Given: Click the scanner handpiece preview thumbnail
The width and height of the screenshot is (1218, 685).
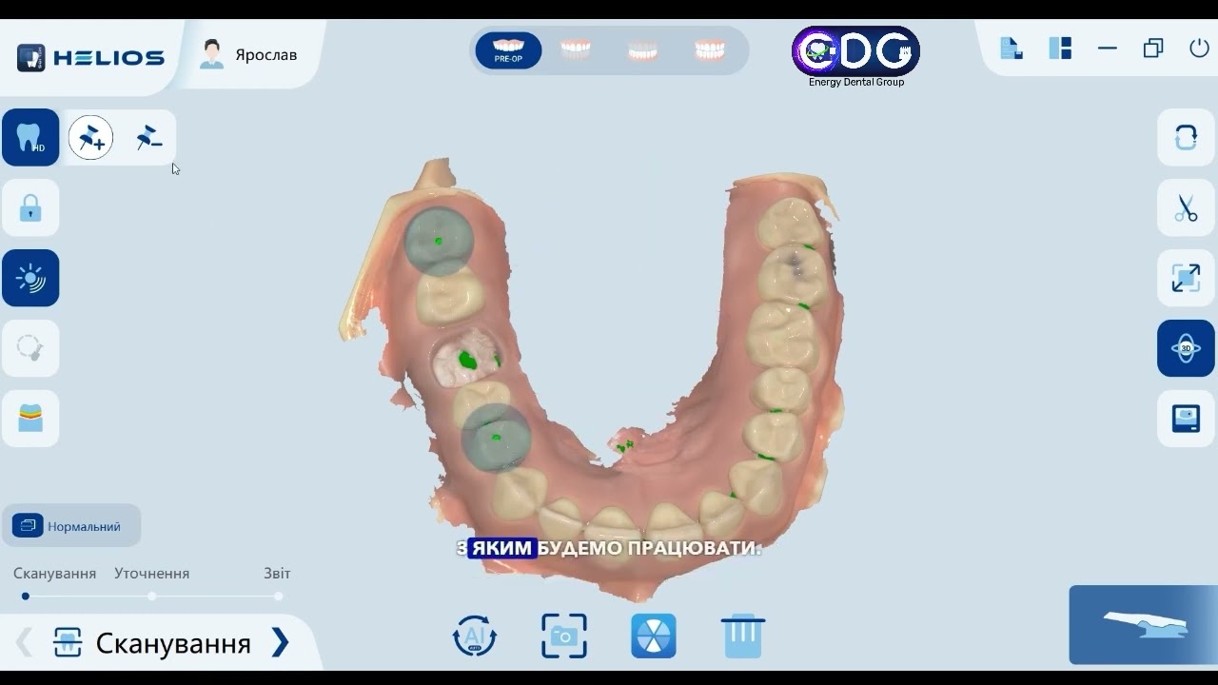Looking at the screenshot, I should pyautogui.click(x=1143, y=624).
